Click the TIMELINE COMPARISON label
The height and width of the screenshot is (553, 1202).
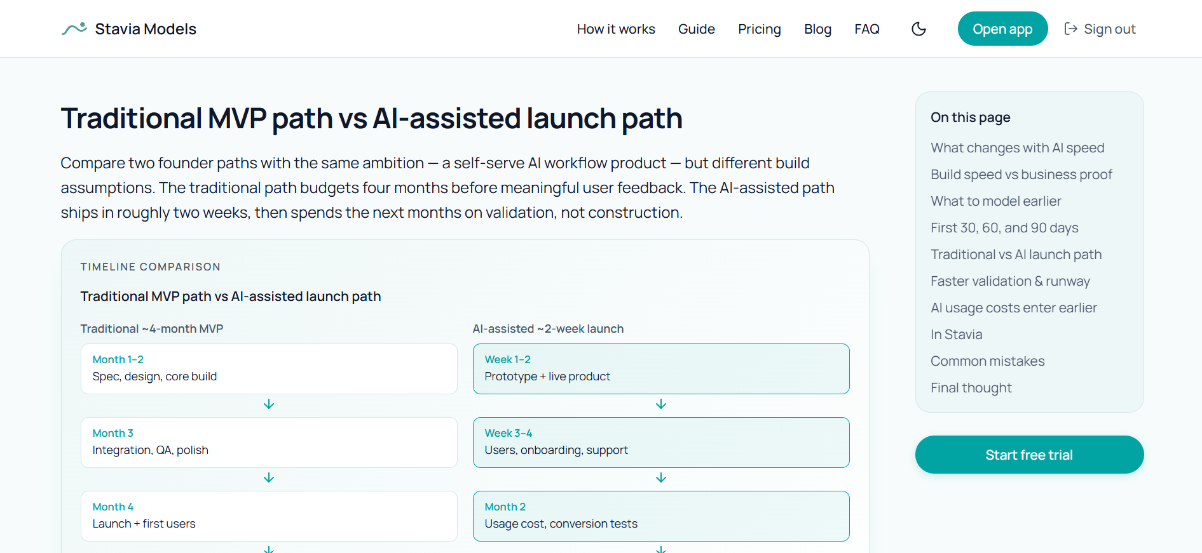pyautogui.click(x=151, y=267)
